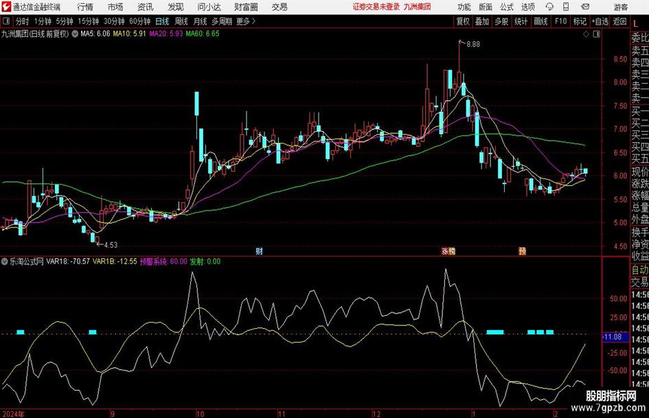Viewport: 649px width, 418px height.
Task: Open the customer service headset icon
Action: click(x=549, y=7)
